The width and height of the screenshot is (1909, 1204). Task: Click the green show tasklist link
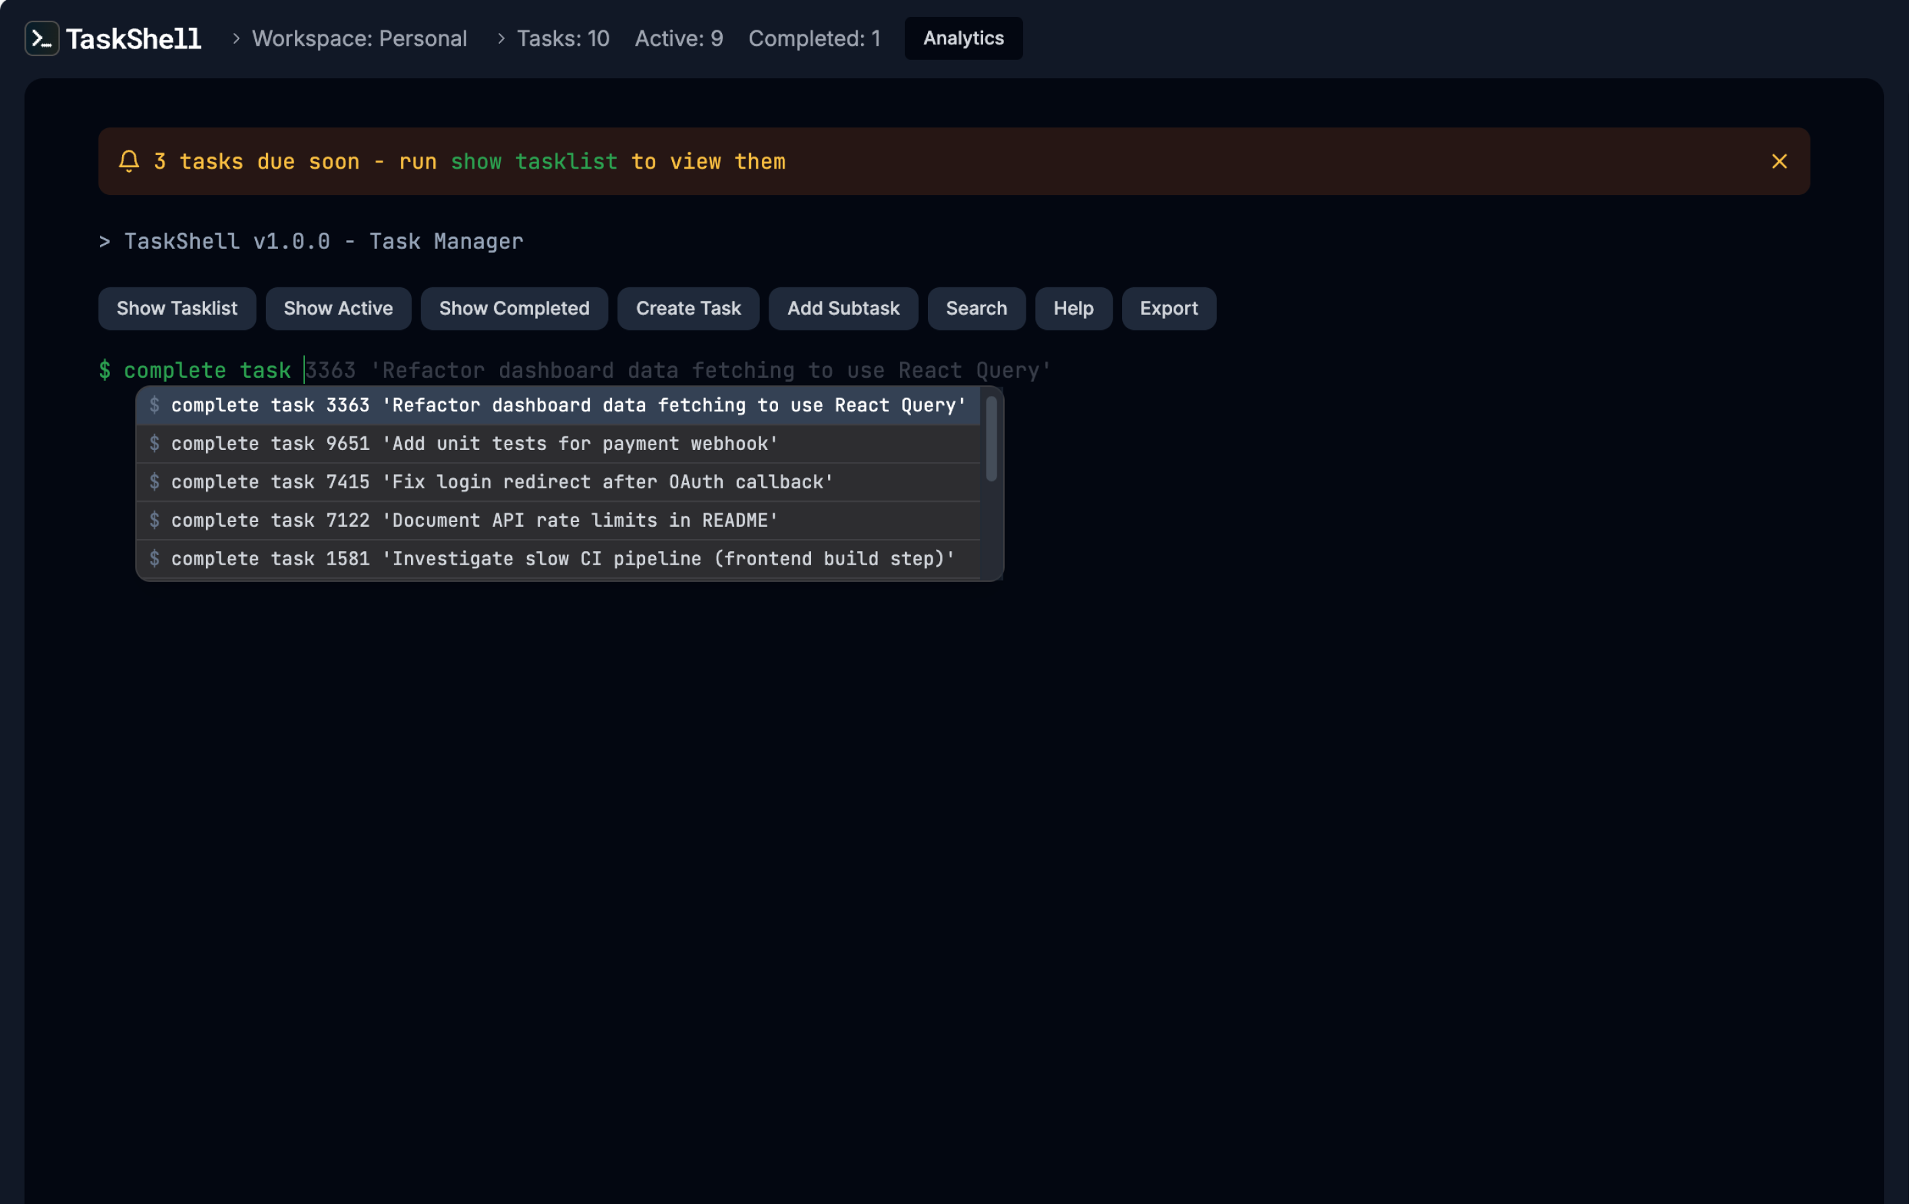click(x=534, y=161)
